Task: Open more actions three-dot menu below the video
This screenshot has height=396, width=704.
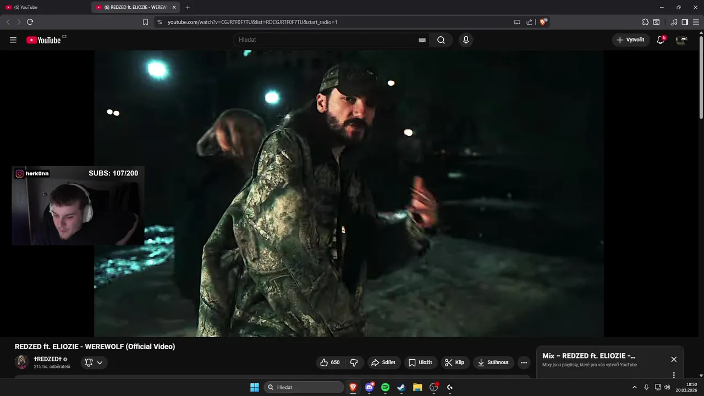Action: [x=524, y=362]
